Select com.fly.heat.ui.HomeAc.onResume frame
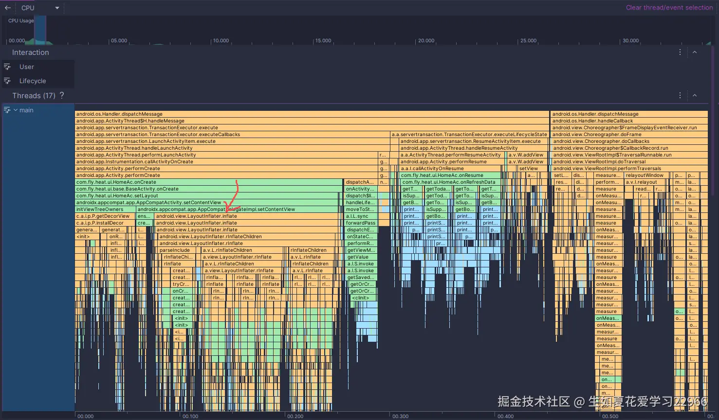 pos(450,175)
